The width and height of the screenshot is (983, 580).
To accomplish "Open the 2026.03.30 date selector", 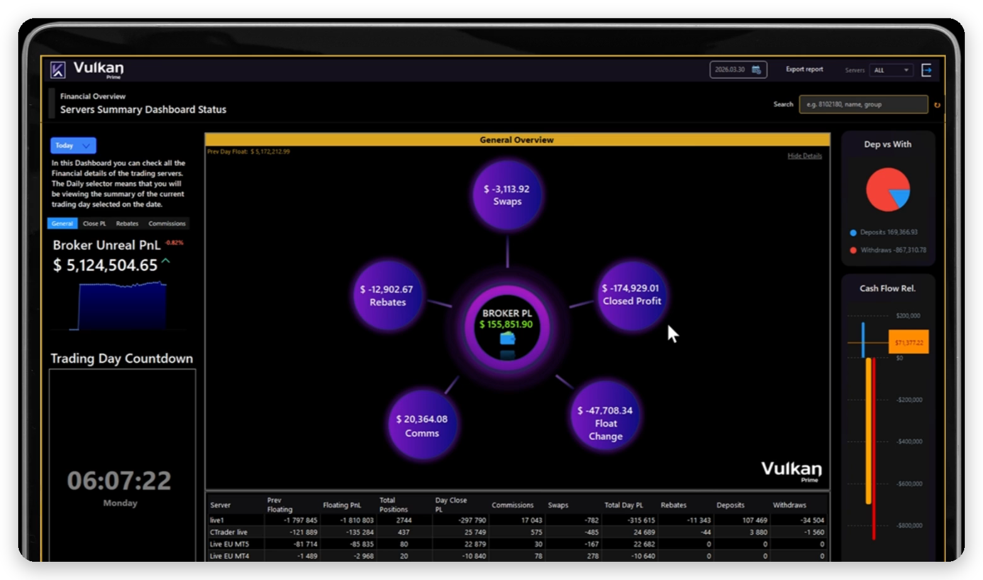I will 738,70.
